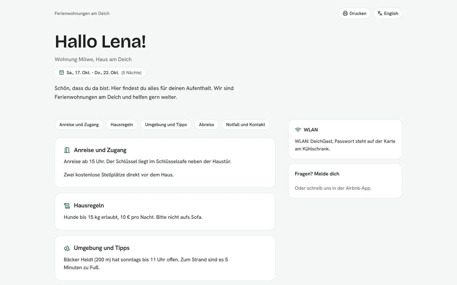This screenshot has height=285, width=457.
Task: Click the Hunde bis 15 kg erlaubt text
Action: pos(133,217)
